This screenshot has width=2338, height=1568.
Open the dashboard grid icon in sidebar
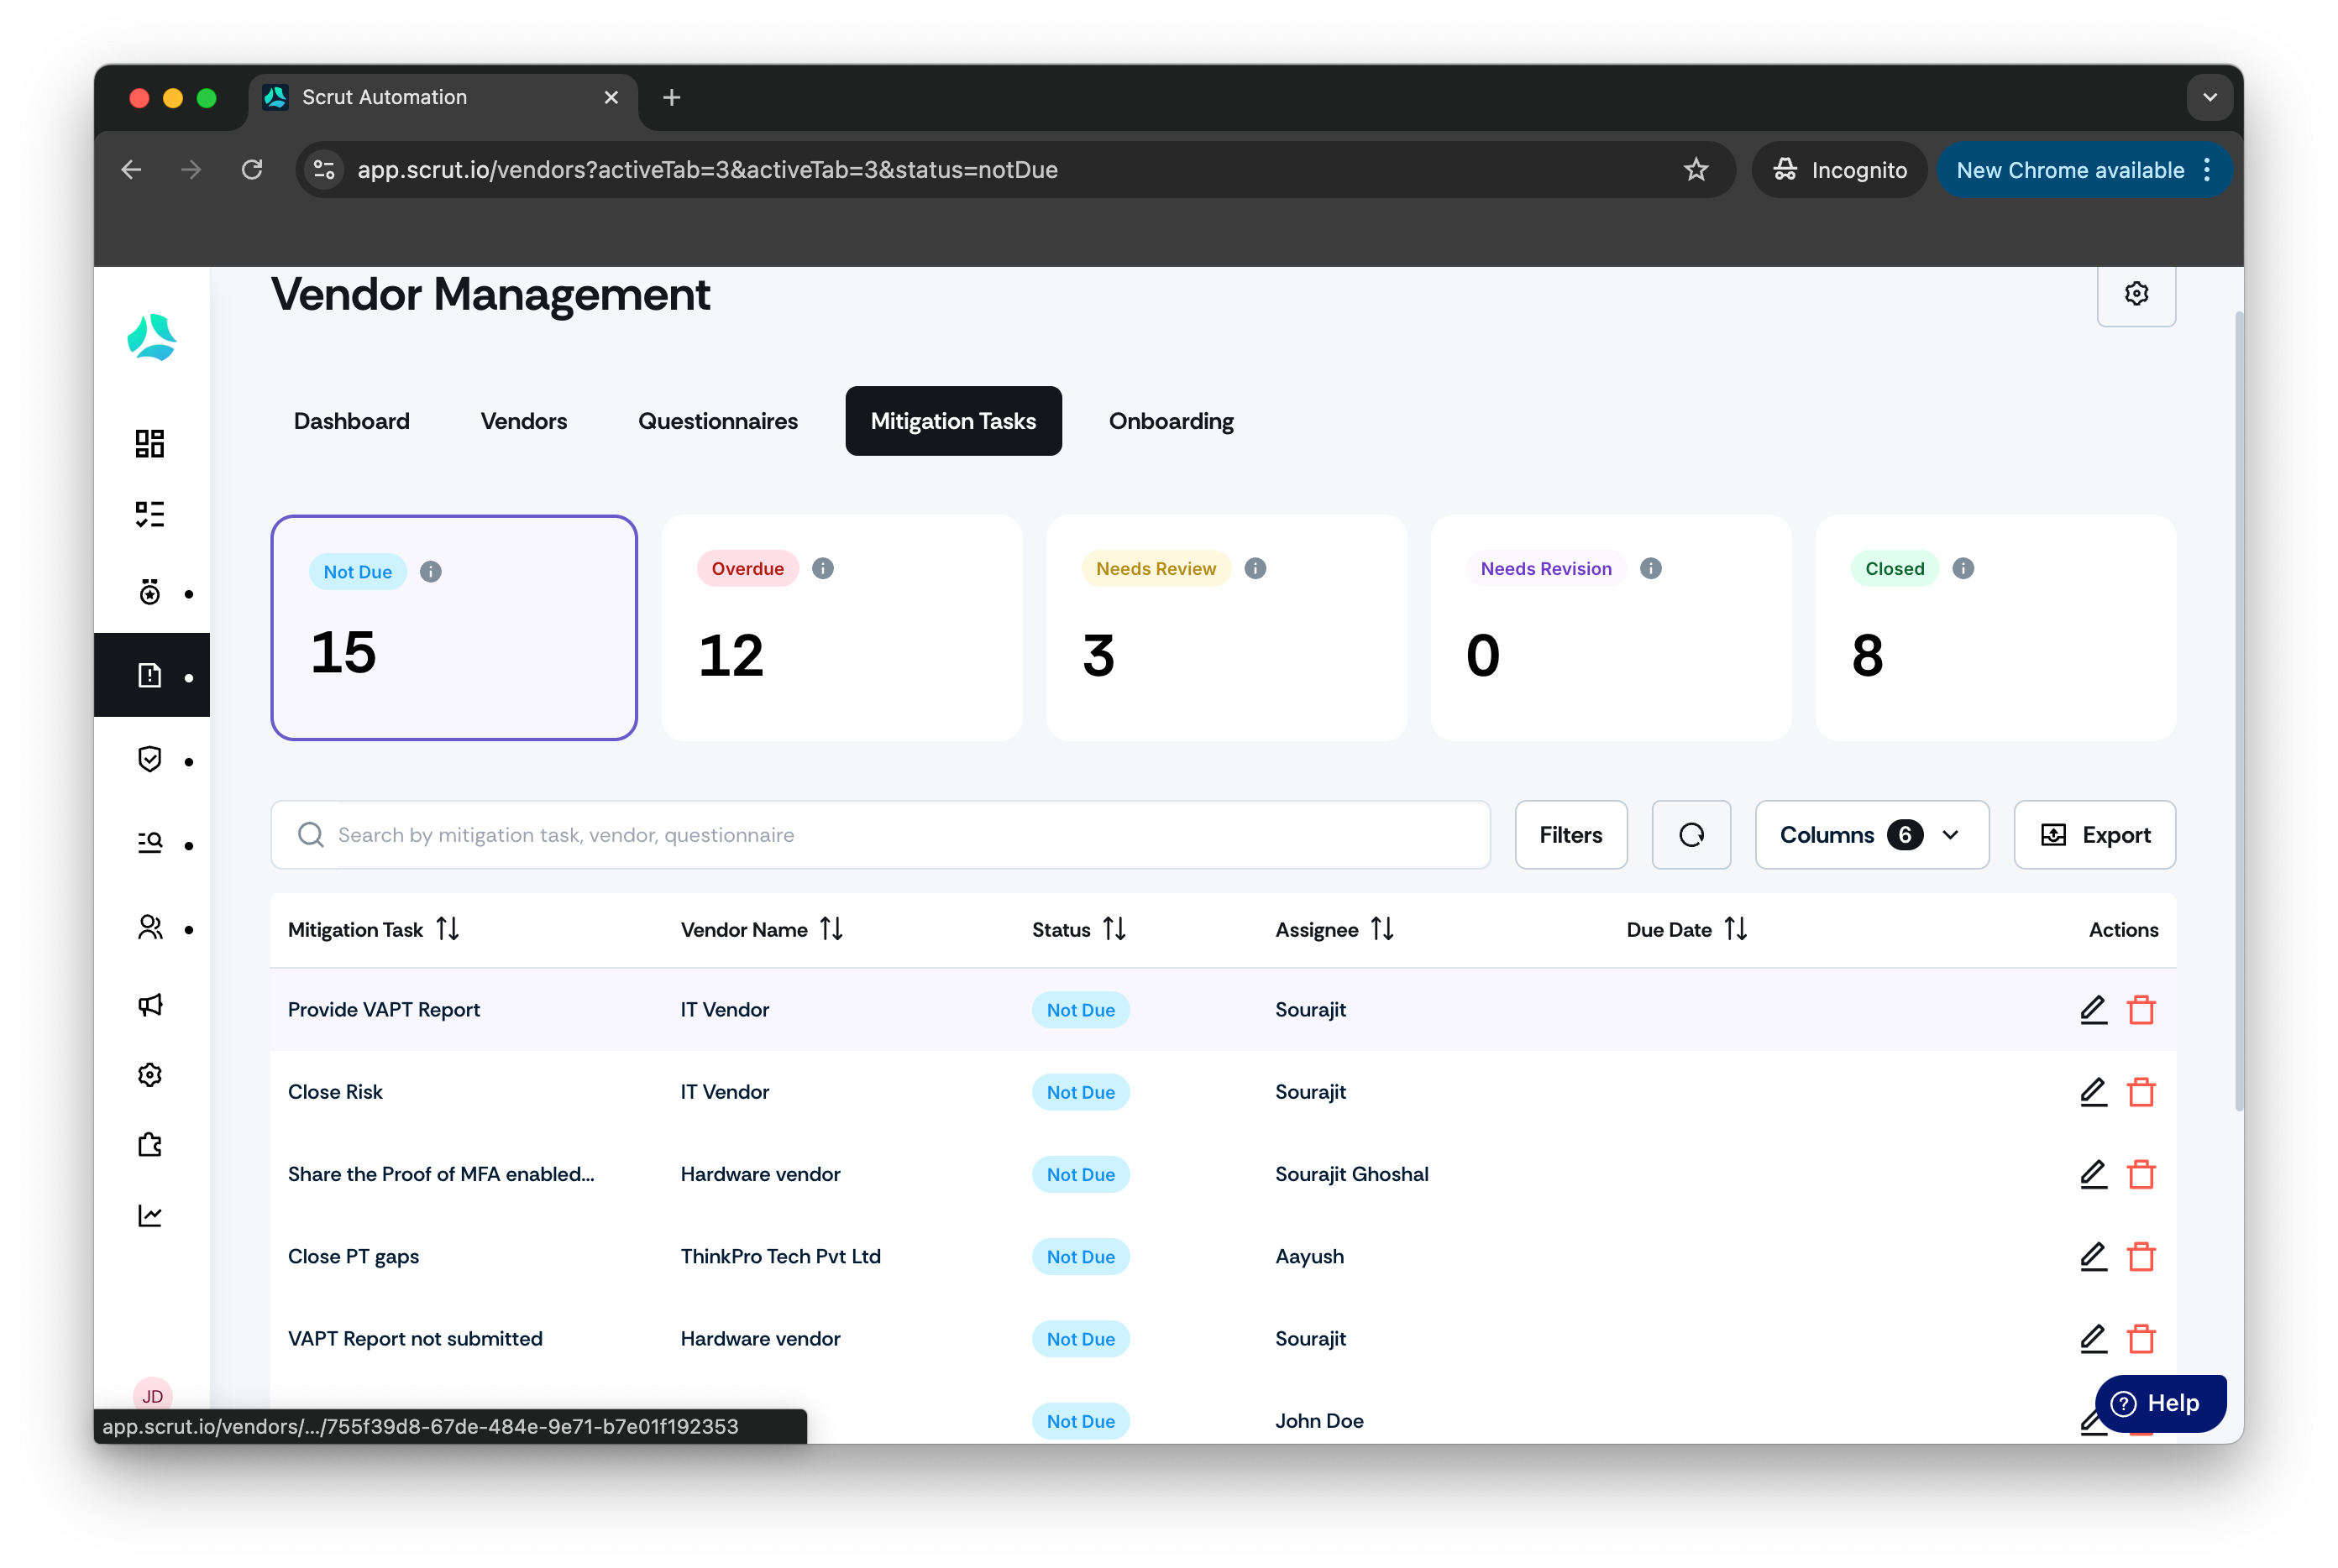150,443
